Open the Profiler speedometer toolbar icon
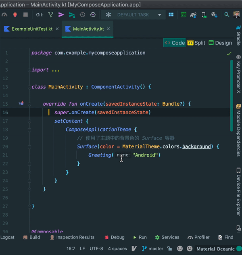 [x=4, y=15]
